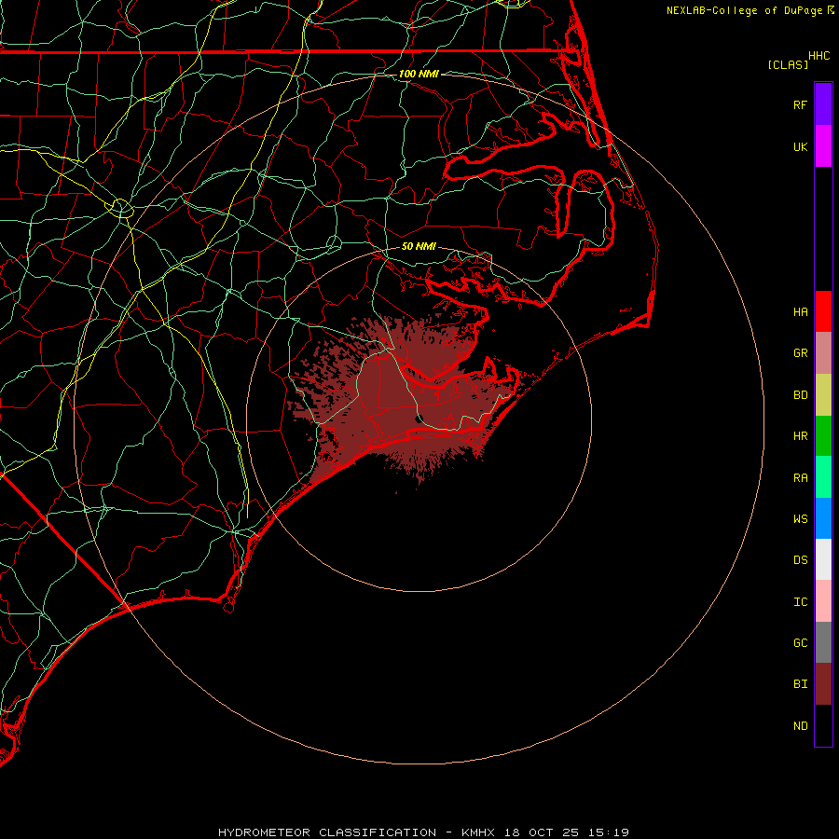Image resolution: width=839 pixels, height=839 pixels.
Task: Click the ND legend label
Action: 800,726
